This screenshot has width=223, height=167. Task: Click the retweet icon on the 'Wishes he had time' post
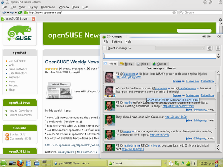[x=114, y=96]
